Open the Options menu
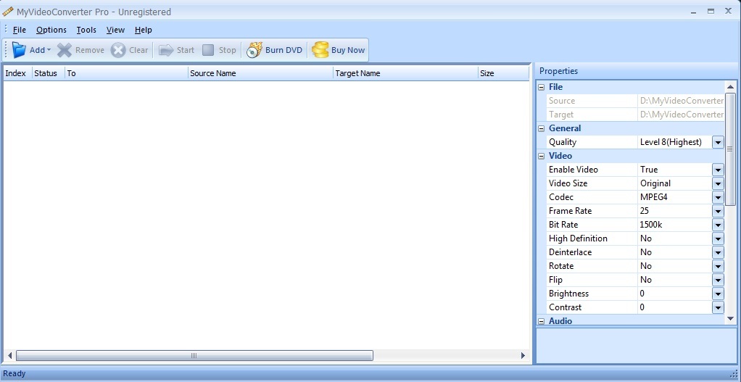741x382 pixels. pyautogui.click(x=51, y=30)
